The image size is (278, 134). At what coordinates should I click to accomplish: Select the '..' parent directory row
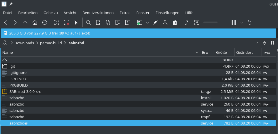[x=138, y=60]
